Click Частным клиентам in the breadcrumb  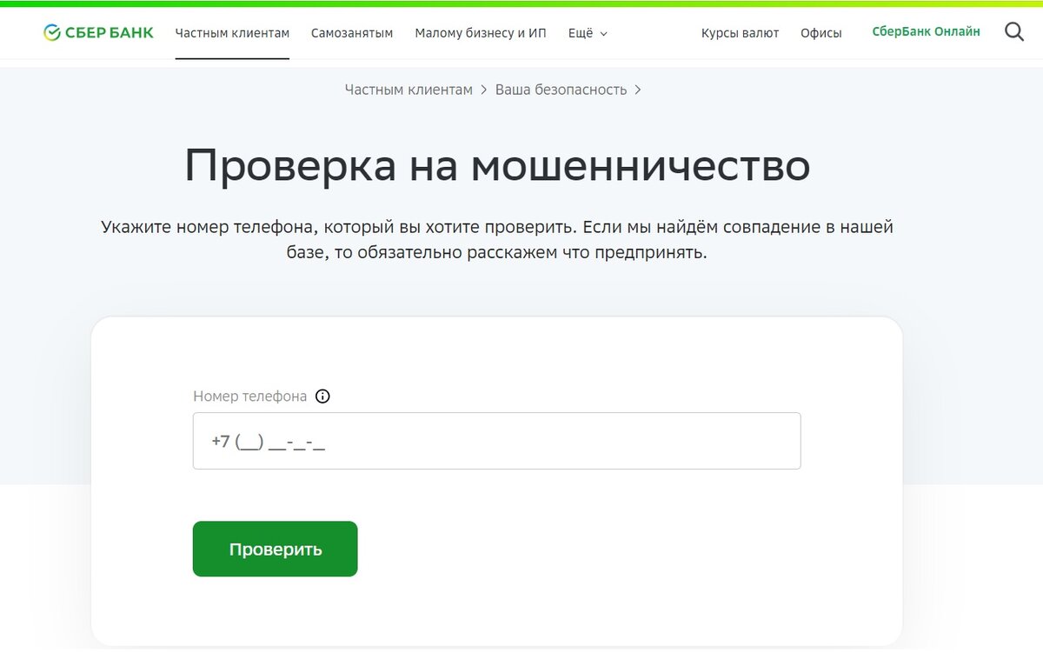click(409, 90)
